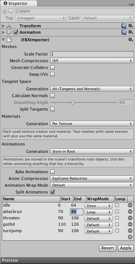Open threaten clip WrapMode dropdown
The width and height of the screenshot is (135, 264).
point(98,218)
